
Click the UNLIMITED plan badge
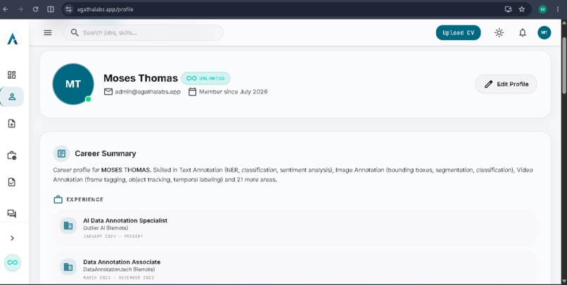205,78
